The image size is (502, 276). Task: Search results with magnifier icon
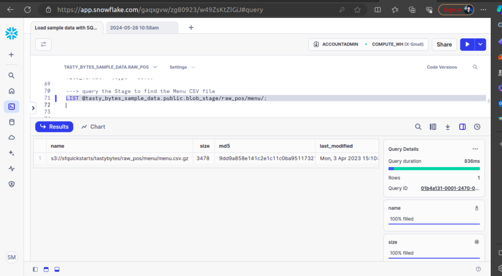coord(418,127)
